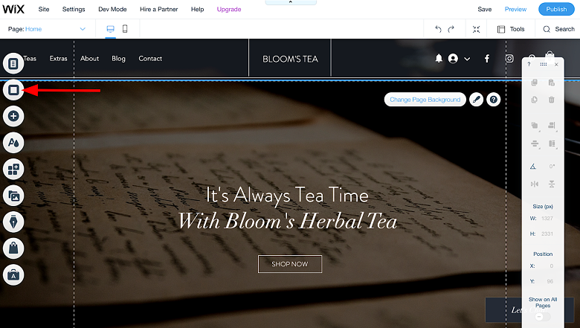The height and width of the screenshot is (328, 580).
Task: Expand the member account dropdown chevron
Action: point(467,59)
